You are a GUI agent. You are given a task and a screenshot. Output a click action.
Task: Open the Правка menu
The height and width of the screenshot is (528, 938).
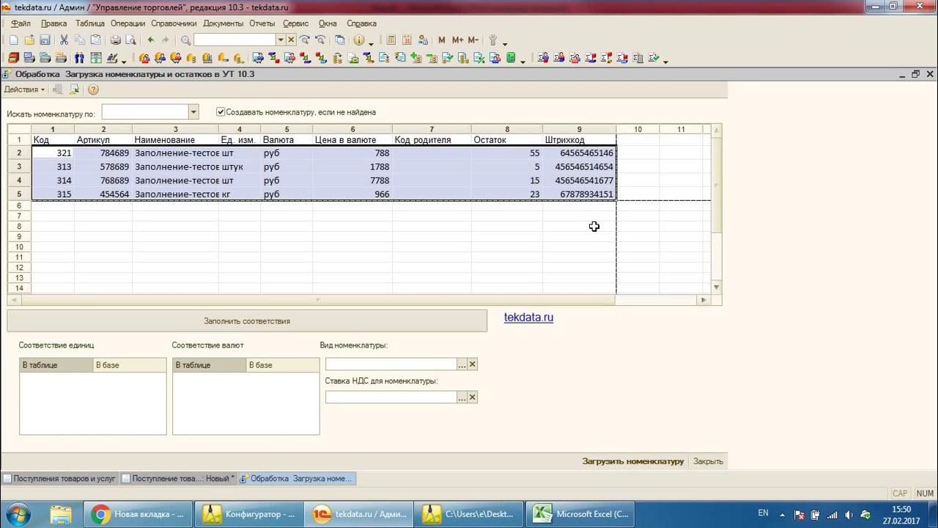coord(54,23)
